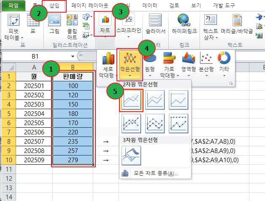The width and height of the screenshot is (265, 201).
Task: Open the 스파크라인 dropdown
Action: [x=129, y=26]
